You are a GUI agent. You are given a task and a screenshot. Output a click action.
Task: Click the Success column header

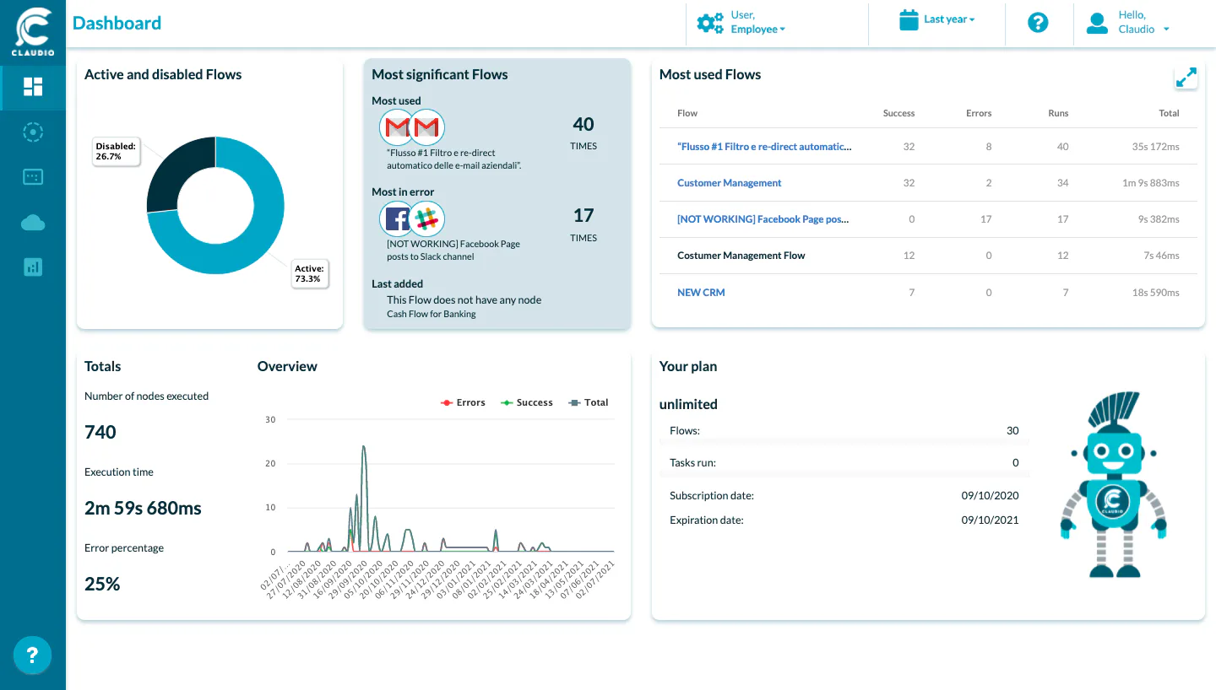(898, 113)
